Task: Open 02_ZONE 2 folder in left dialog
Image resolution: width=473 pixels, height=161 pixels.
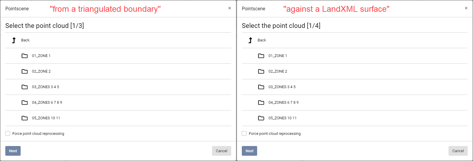Action: coord(41,71)
